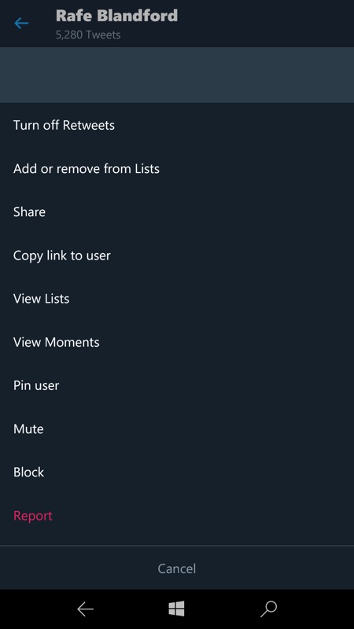The image size is (354, 629).
Task: Tap the row containing Pin user
Action: [x=177, y=385]
